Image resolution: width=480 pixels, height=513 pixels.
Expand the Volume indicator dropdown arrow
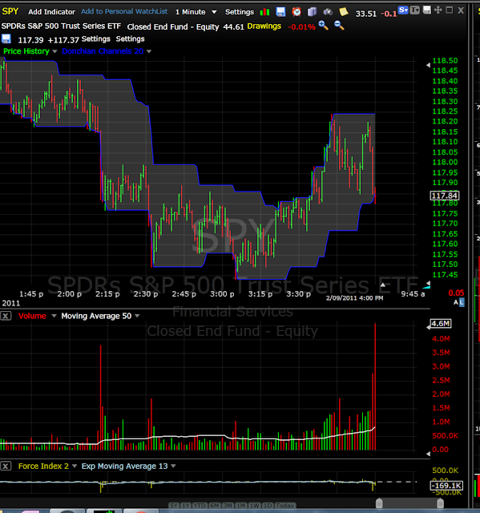point(54,316)
